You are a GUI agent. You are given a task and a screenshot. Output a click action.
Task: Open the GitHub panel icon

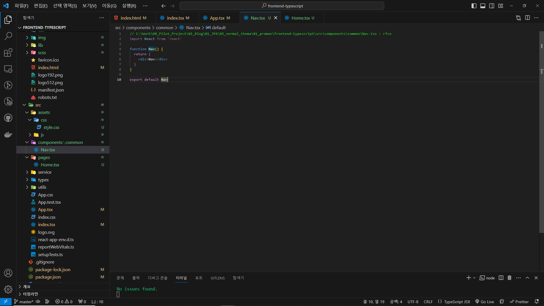pos(8,118)
